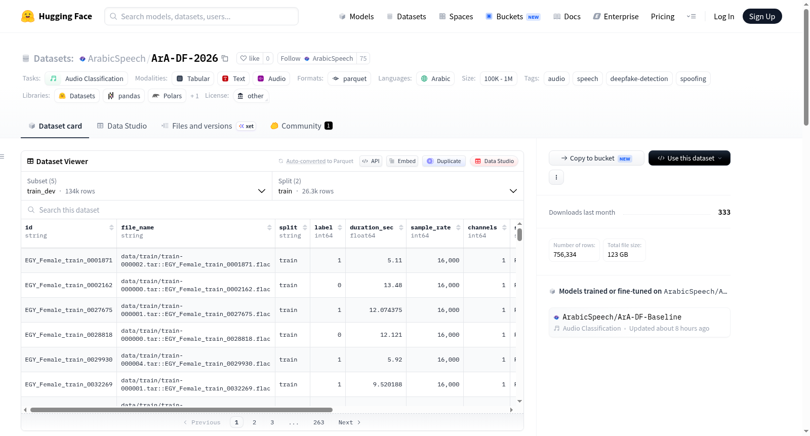Expand the Subset train_dev dropdown

pyautogui.click(x=147, y=186)
